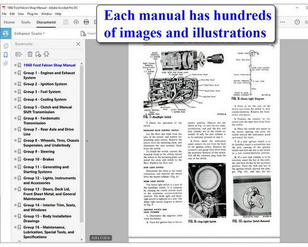
Task: Delete selected bookmark with trash icon
Action: click(x=30, y=54)
